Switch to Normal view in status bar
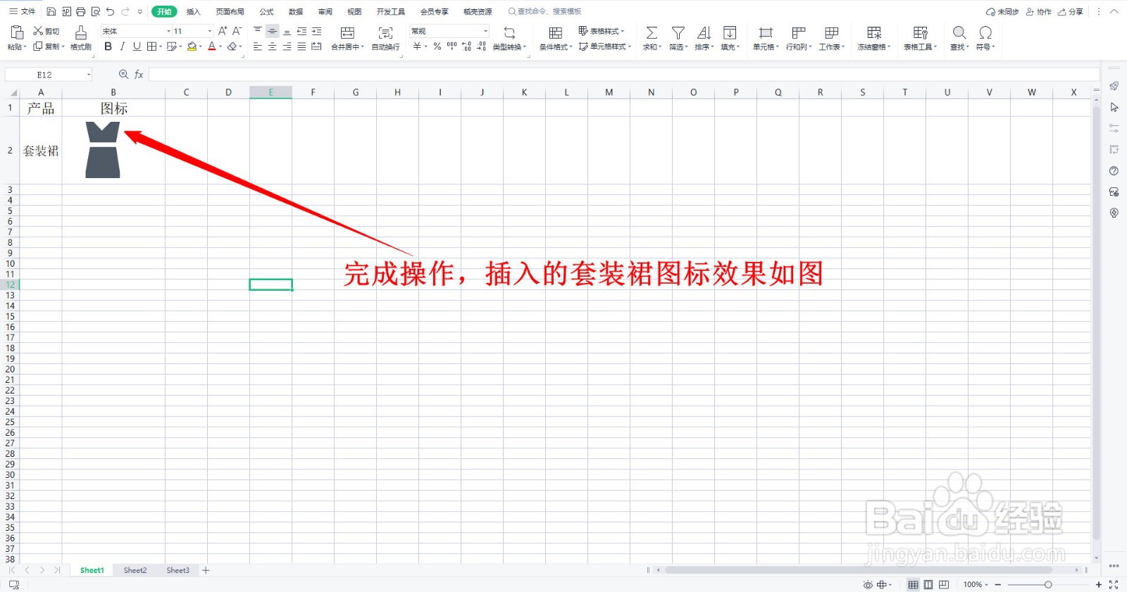 (x=913, y=584)
